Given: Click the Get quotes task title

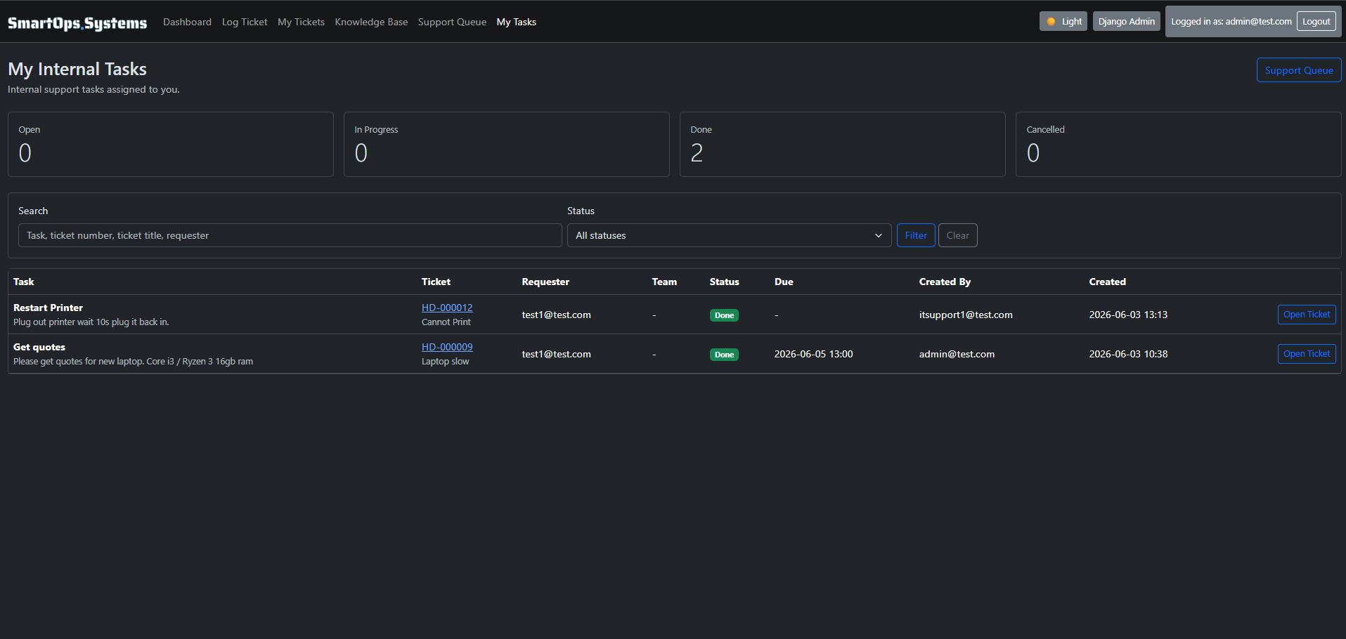Looking at the screenshot, I should (x=39, y=347).
